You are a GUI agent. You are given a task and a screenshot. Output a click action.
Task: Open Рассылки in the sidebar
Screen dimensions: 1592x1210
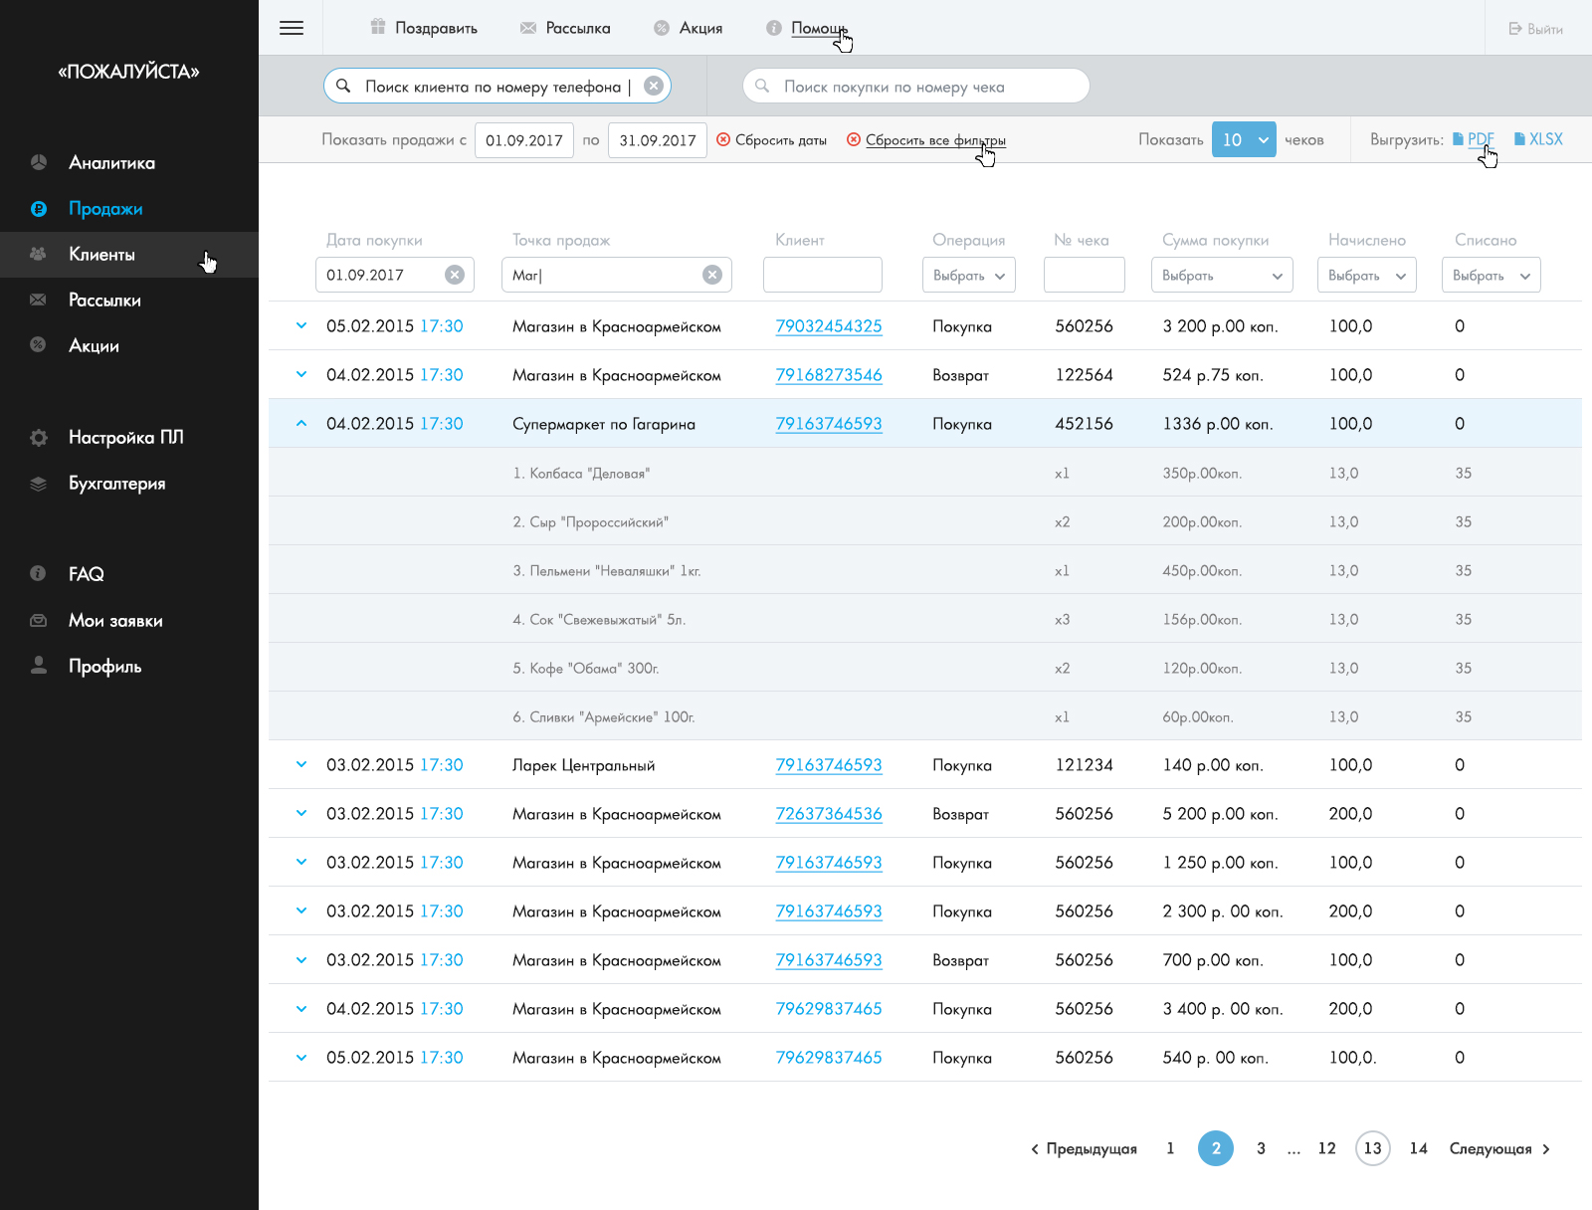click(x=104, y=301)
